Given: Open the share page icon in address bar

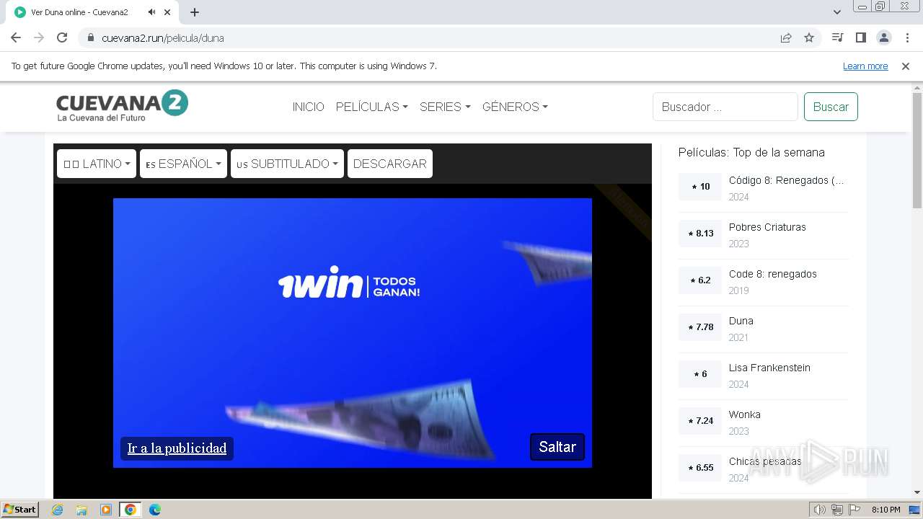Looking at the screenshot, I should [x=786, y=38].
